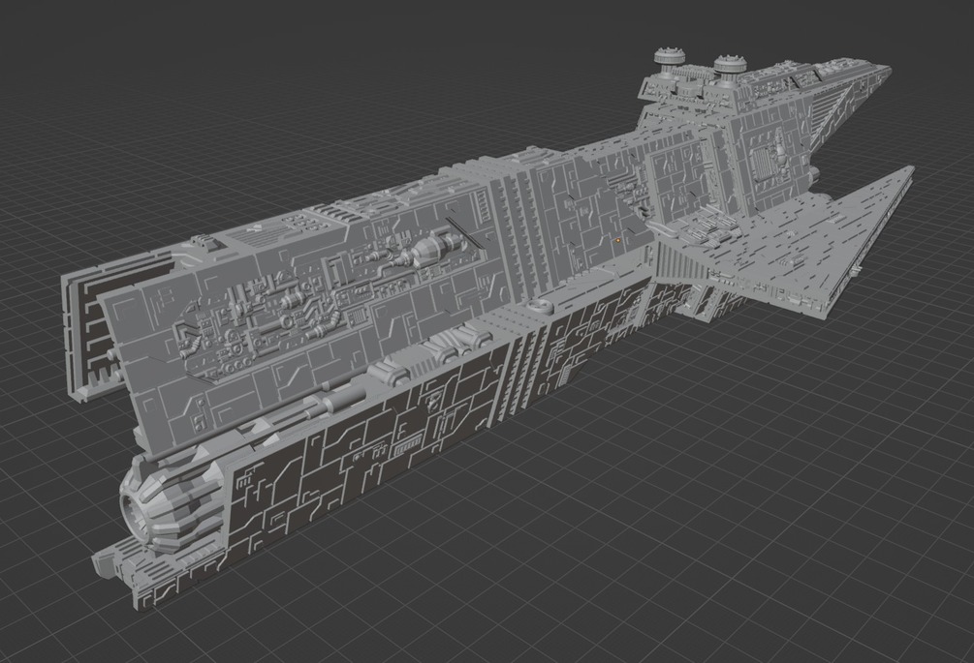Click the small orange 3D cursor marker
The image size is (974, 663).
pos(617,240)
